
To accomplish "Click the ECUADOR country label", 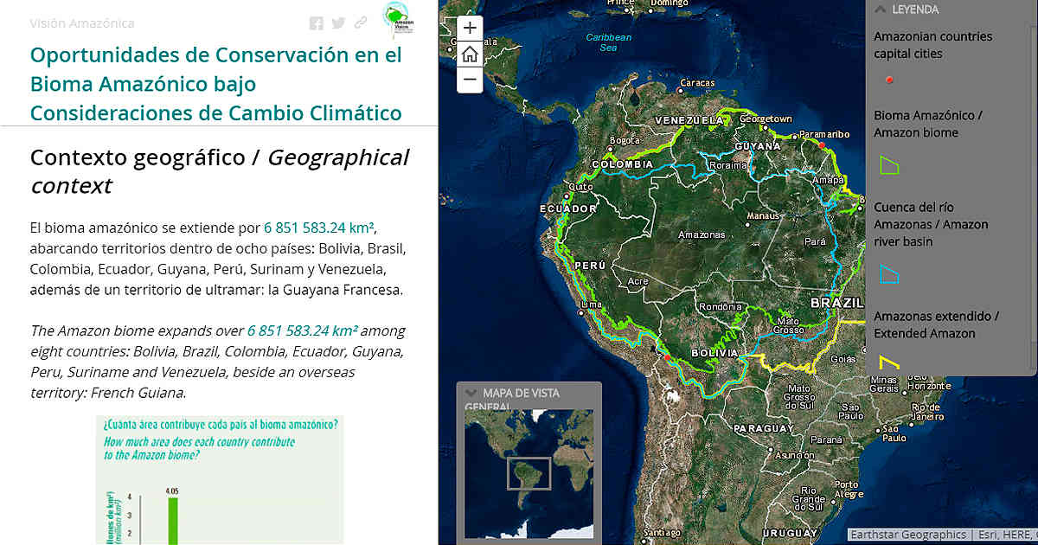I will (568, 208).
